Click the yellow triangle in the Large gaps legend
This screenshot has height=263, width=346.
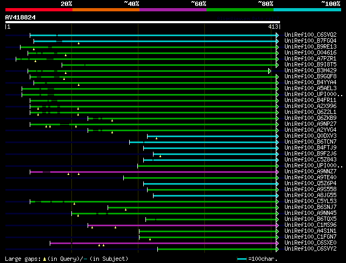(44, 259)
